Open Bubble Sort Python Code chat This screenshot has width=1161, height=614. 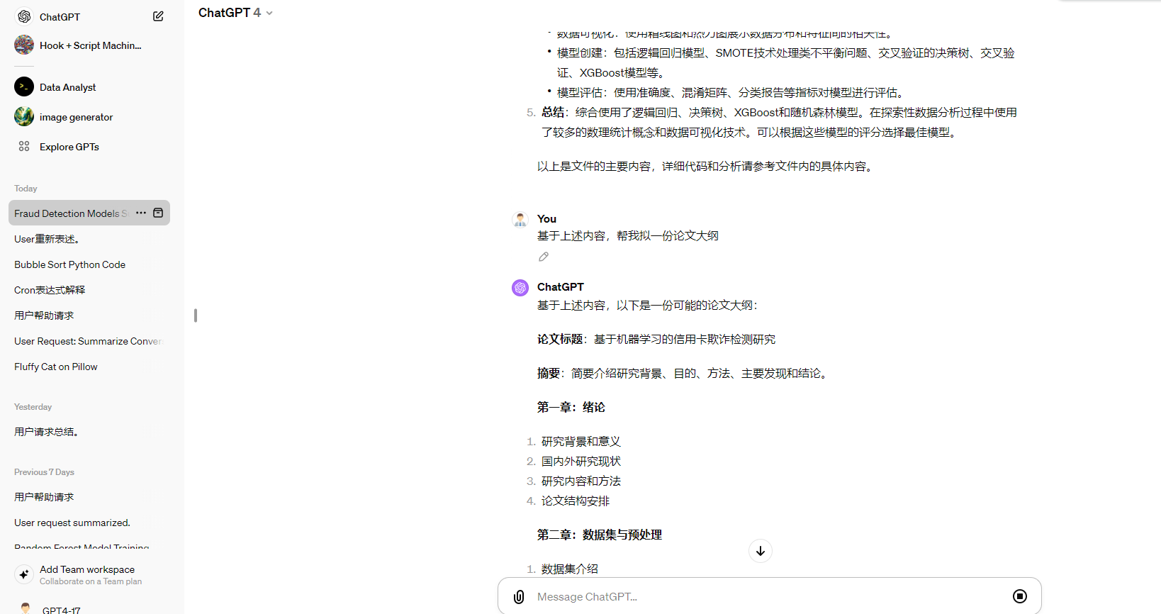90,264
